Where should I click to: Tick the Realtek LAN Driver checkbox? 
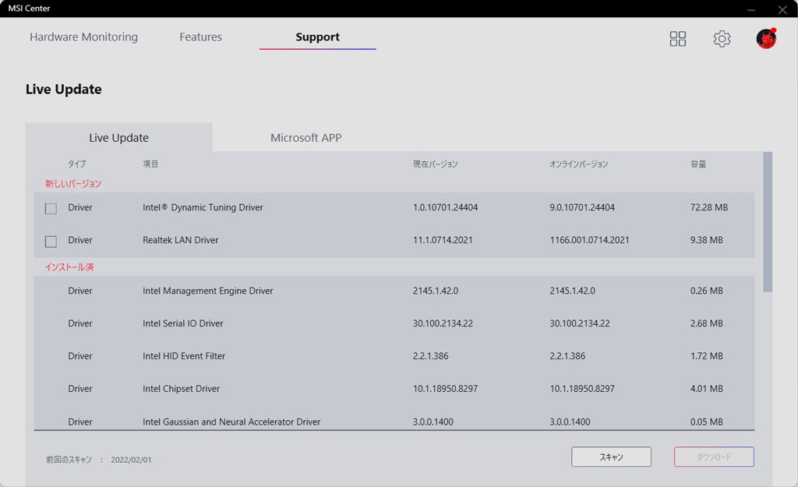tap(51, 242)
